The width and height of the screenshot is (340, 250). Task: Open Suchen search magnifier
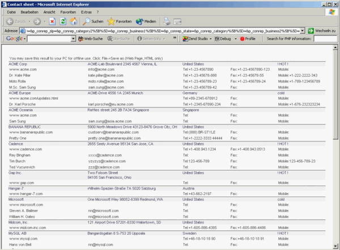tap(93, 21)
